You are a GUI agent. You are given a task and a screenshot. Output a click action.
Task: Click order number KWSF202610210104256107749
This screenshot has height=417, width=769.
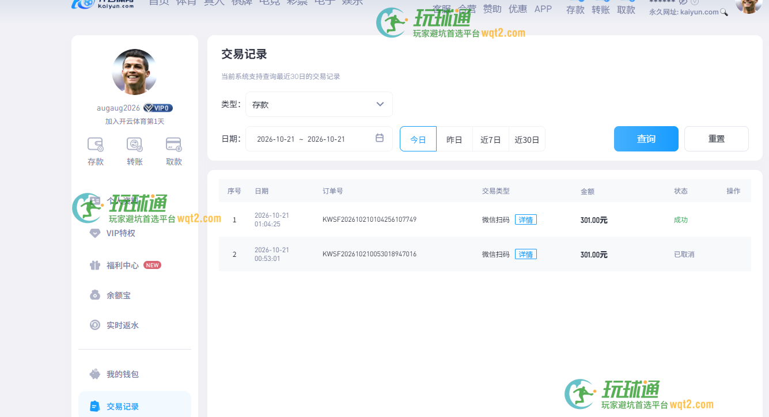pyautogui.click(x=369, y=219)
